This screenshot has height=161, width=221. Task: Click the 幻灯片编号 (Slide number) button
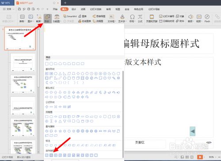coord(167,16)
